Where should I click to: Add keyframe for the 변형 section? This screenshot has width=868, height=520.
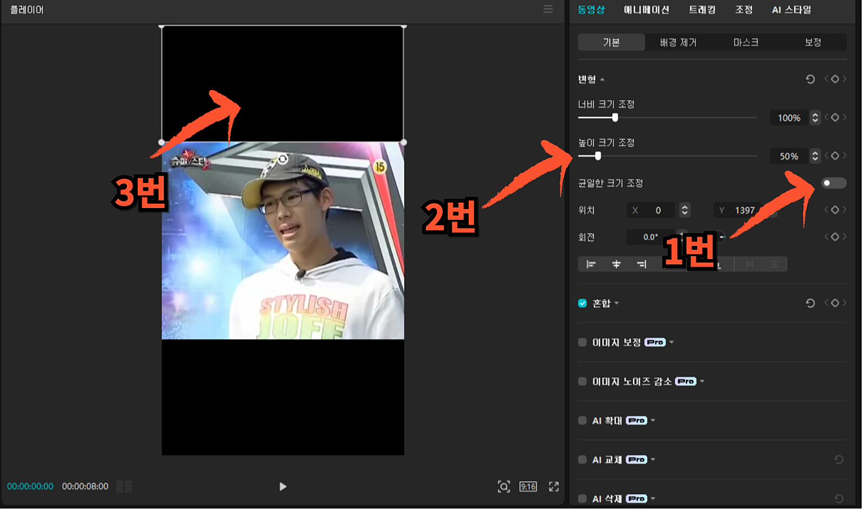click(x=835, y=79)
